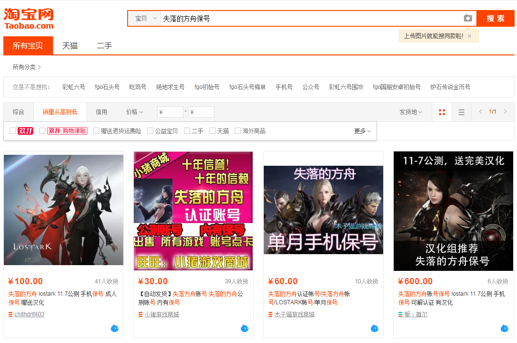Chat with 小猪游戏商城 via Wangwang icon

(x=244, y=328)
